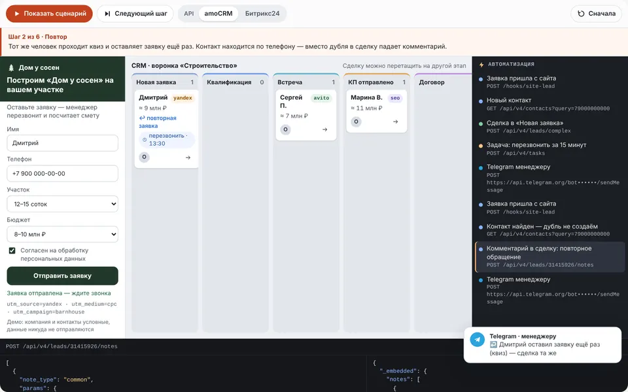The width and height of the screenshot is (628, 392).
Task: Advance Сергей П. card with arrow icon
Action: pyautogui.click(x=325, y=129)
